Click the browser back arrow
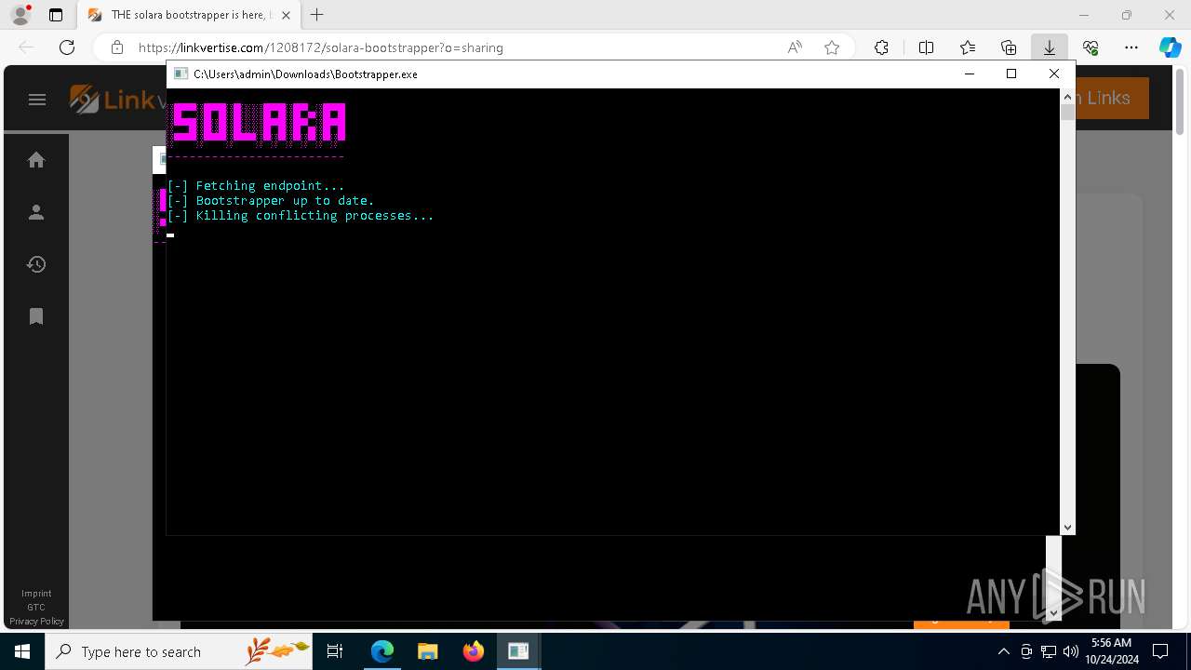The image size is (1191, 670). 26,47
